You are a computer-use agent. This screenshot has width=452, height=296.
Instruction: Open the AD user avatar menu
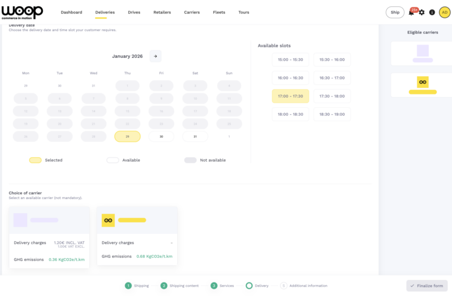[x=444, y=12]
